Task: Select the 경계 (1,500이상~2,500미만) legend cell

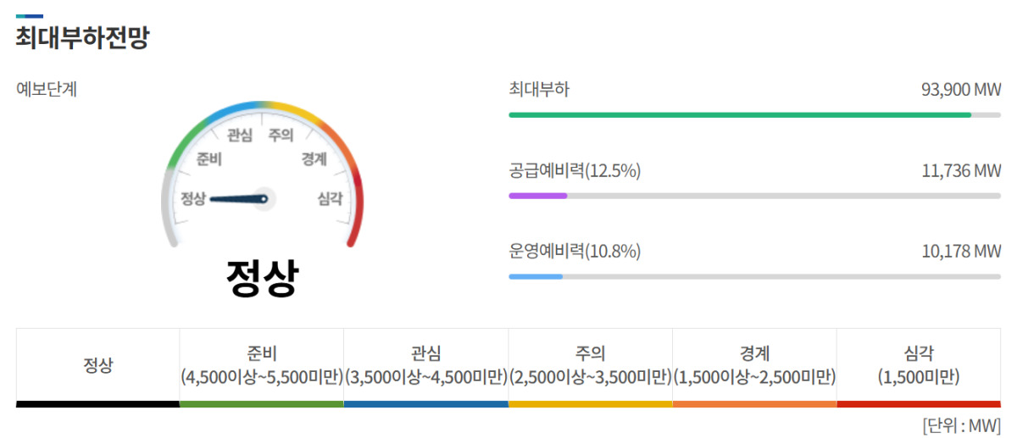Action: coord(754,368)
